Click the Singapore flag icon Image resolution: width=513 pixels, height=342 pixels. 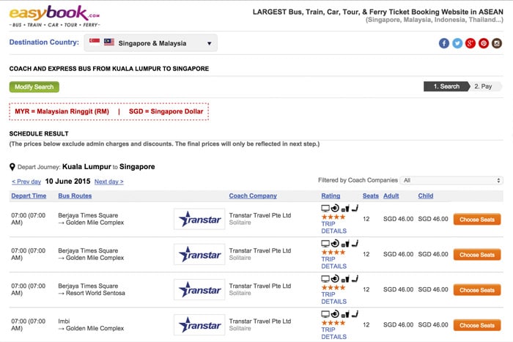pos(95,42)
